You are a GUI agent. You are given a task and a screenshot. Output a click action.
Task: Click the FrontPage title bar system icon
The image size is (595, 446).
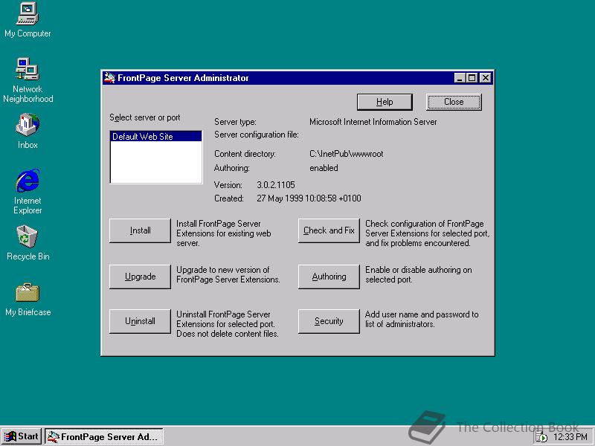tap(109, 78)
